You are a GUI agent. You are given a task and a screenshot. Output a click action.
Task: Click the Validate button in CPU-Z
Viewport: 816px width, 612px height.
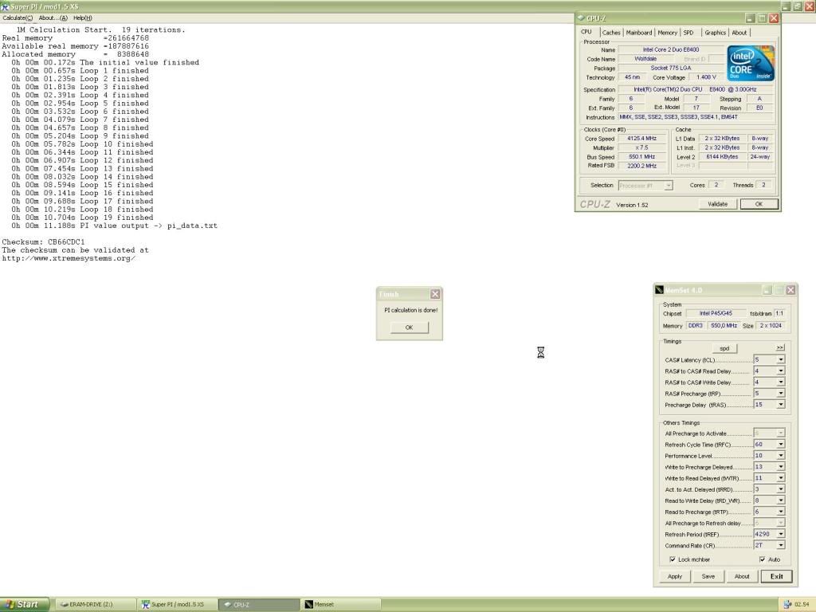point(718,204)
